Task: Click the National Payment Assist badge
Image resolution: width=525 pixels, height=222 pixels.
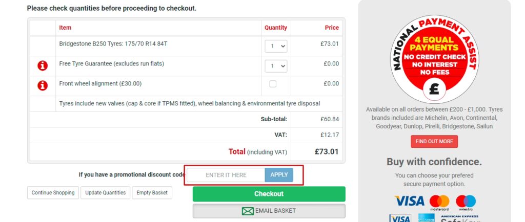Action: click(x=434, y=59)
